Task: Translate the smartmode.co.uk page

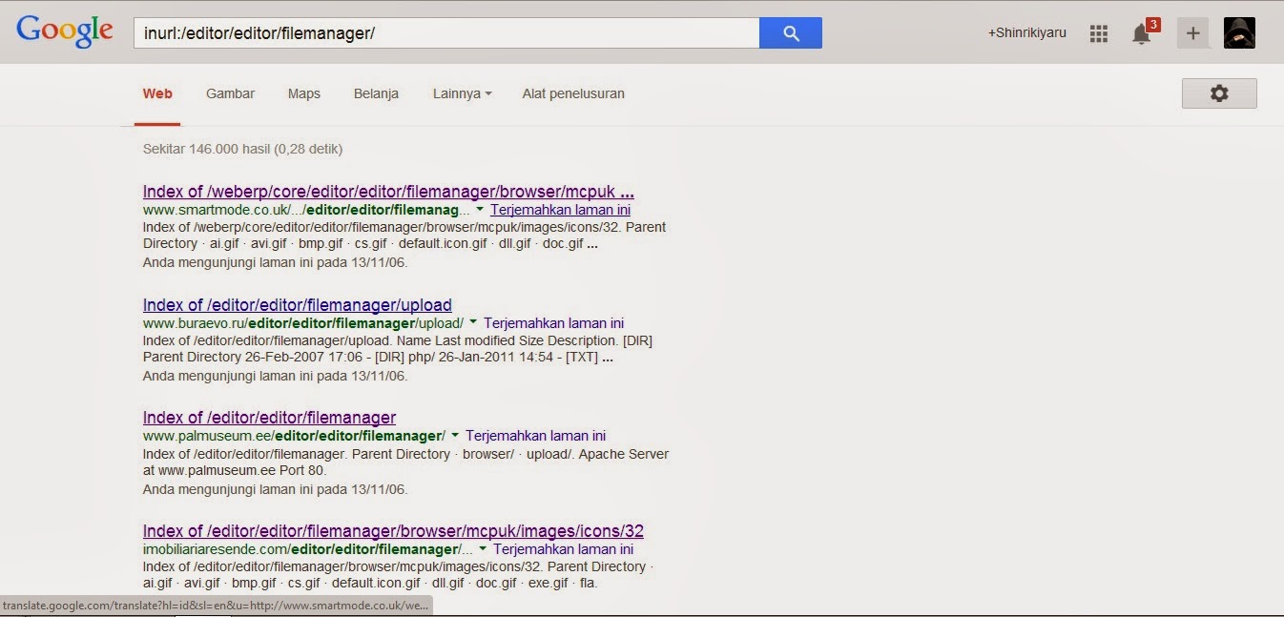Action: pos(560,210)
